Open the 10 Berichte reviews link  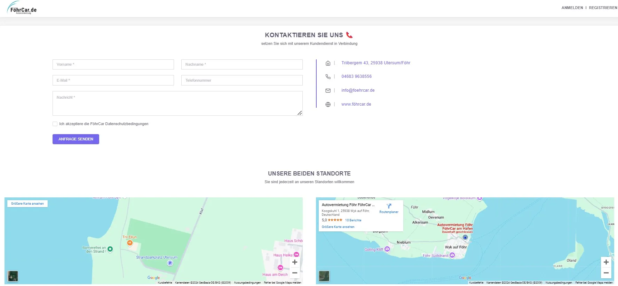353,220
